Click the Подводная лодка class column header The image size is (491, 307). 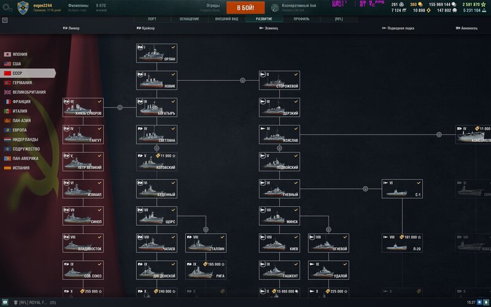[398, 28]
